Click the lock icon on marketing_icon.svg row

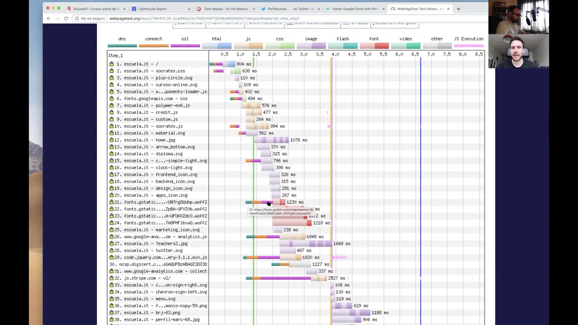pyautogui.click(x=112, y=230)
